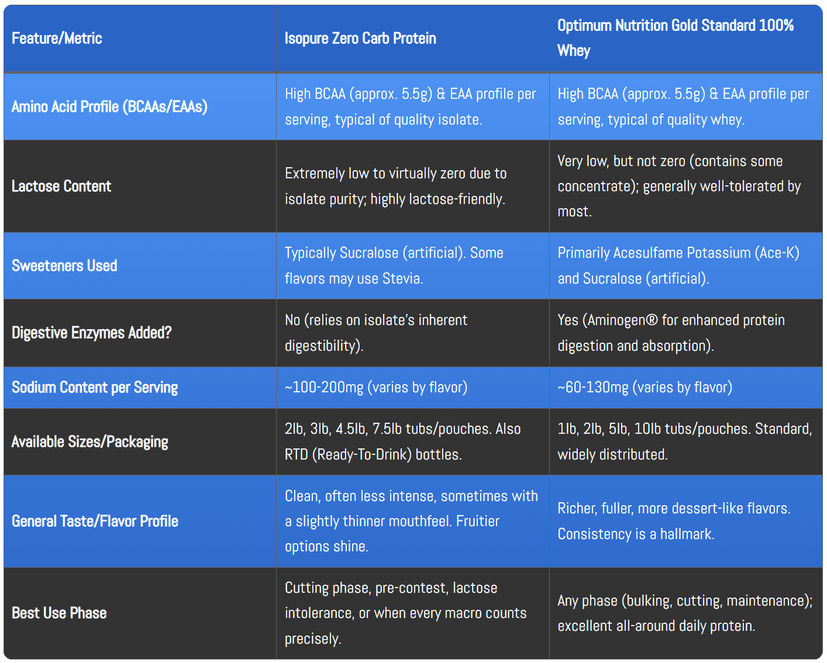The width and height of the screenshot is (827, 663).
Task: Click the ~60-130mg sodium cell
Action: 645,387
